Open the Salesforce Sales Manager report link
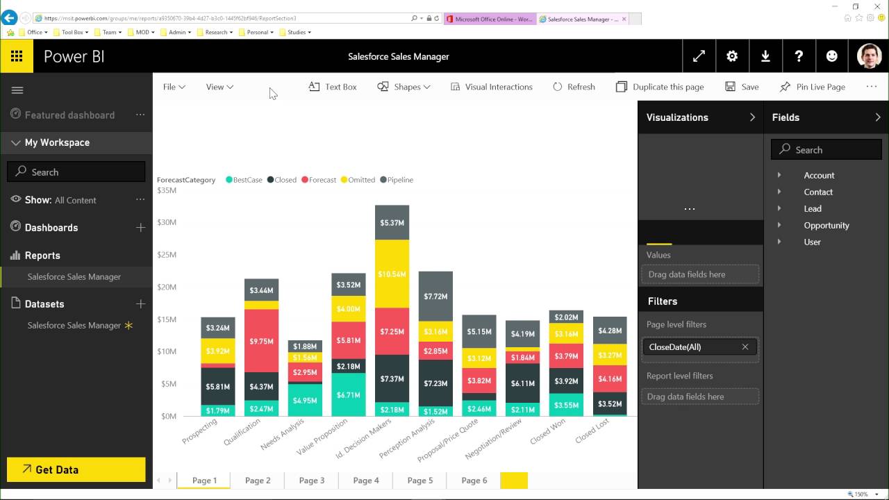Viewport: 889px width, 500px height. point(74,276)
